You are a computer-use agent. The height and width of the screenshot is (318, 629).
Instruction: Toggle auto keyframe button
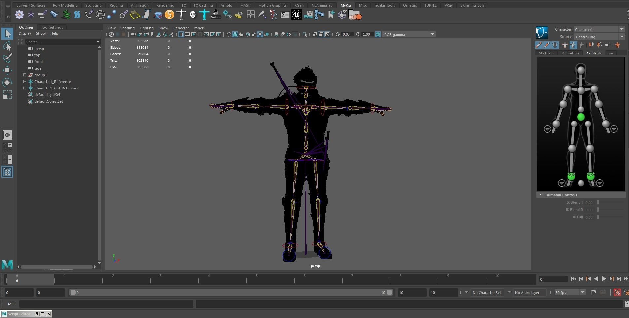617,292
